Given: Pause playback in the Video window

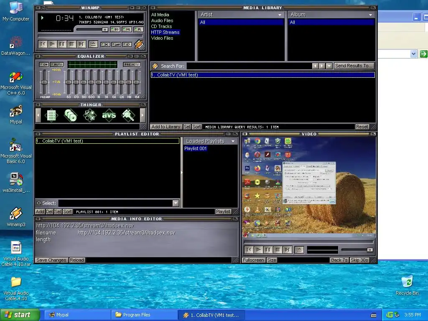Looking at the screenshot, I should (268, 250).
